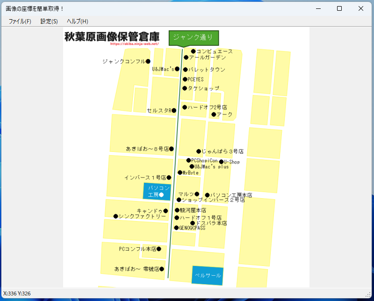Open the 設定(S) menu
Viewport: 374px width, 301px height.
click(49, 21)
